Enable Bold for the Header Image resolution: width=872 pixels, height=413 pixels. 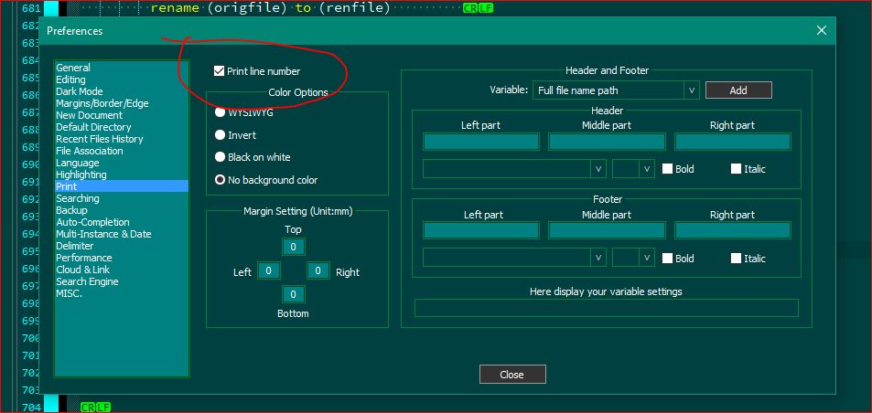click(x=668, y=169)
